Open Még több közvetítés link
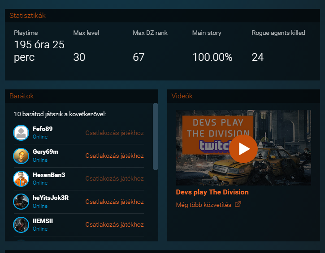 204,205
